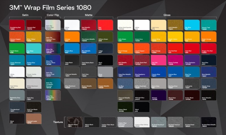Viewport: 226px width, 135px height.
Task: Choose the Gloss Hot Pink swatch
Action: point(159,60)
